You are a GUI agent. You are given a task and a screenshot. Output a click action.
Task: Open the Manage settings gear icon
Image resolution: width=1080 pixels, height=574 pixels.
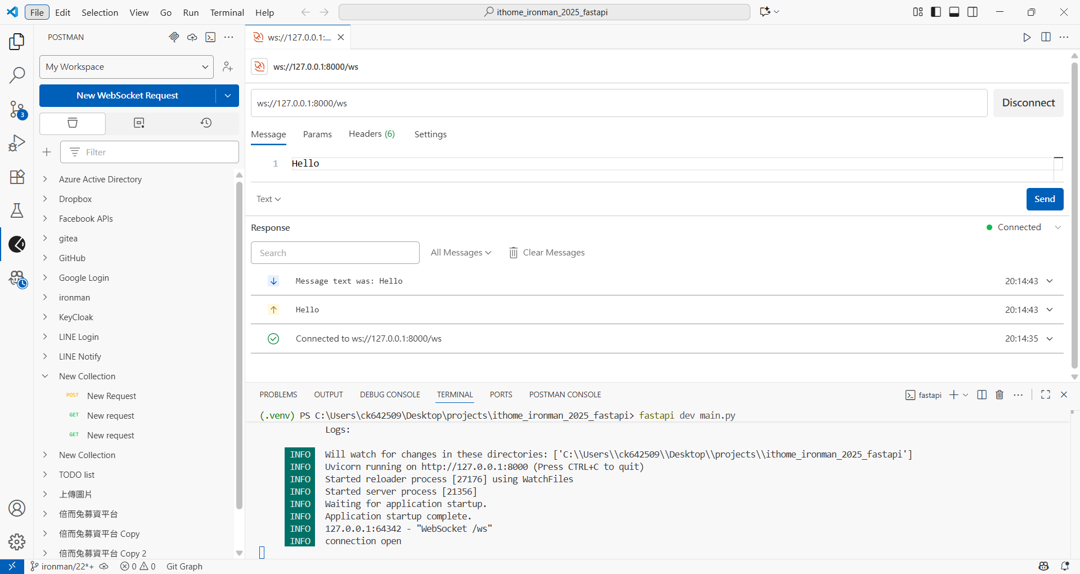(17, 541)
